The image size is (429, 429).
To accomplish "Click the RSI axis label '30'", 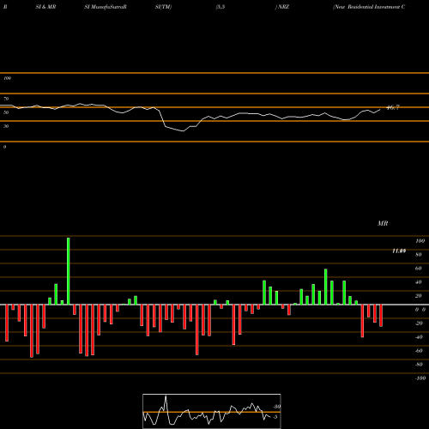I will pyautogui.click(x=6, y=126).
